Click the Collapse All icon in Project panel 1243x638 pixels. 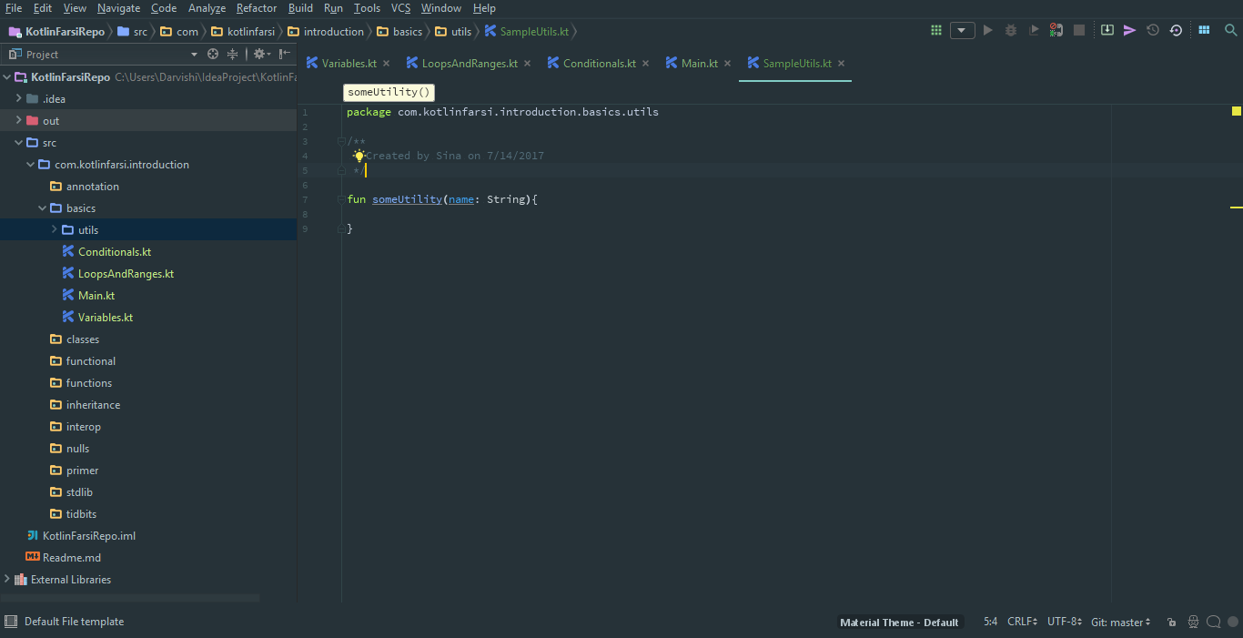(233, 55)
